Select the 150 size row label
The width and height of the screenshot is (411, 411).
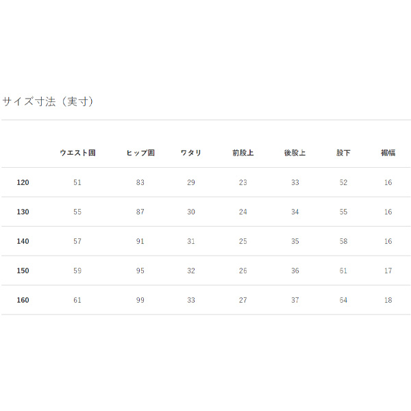23,271
